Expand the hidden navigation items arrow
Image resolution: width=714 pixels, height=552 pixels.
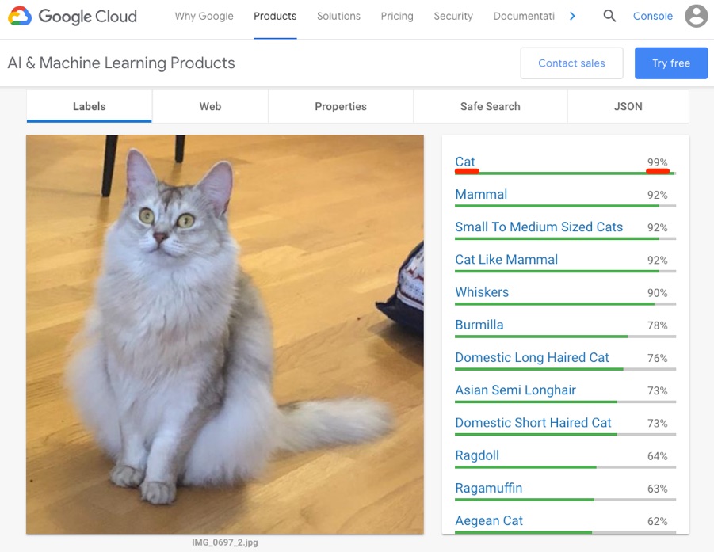pyautogui.click(x=572, y=15)
